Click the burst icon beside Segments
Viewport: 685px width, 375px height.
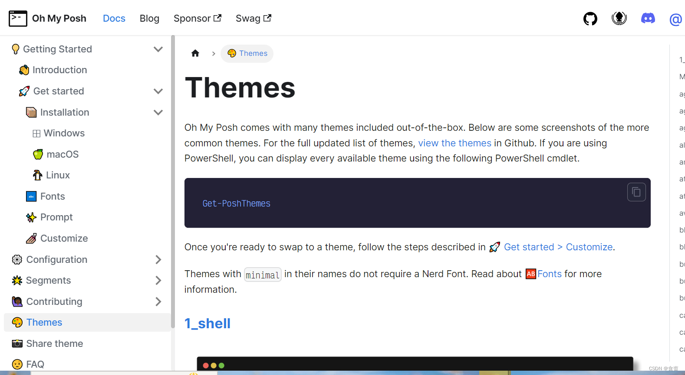(17, 280)
